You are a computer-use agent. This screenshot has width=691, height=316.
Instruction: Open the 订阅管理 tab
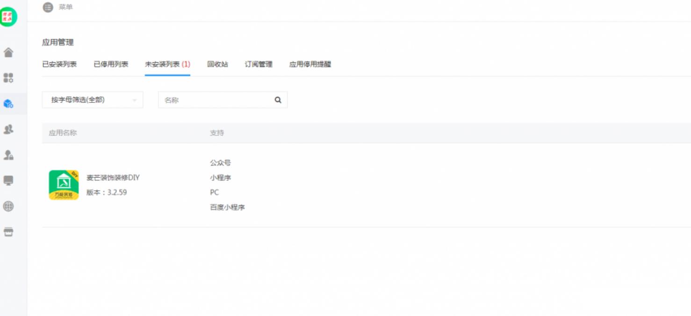(x=259, y=65)
